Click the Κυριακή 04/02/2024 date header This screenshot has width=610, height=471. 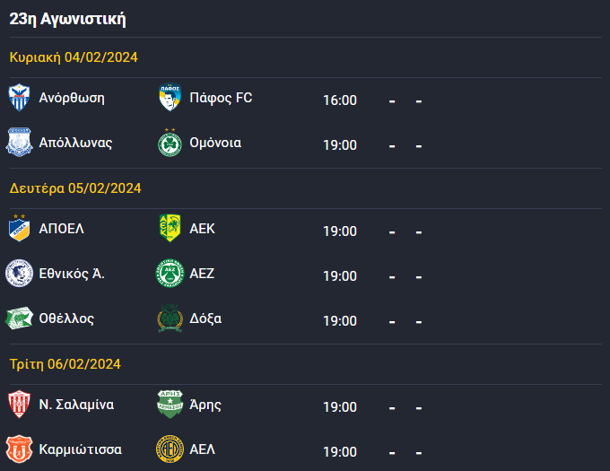[74, 57]
